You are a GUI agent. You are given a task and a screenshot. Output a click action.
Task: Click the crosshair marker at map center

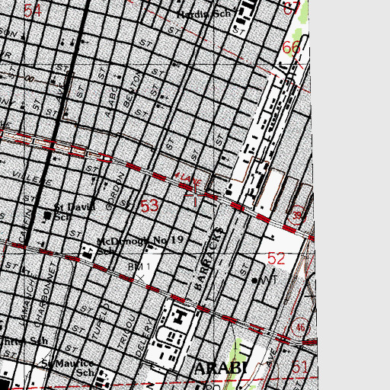[x=195, y=195]
